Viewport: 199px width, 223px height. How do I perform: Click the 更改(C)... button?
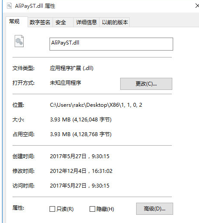(146, 84)
